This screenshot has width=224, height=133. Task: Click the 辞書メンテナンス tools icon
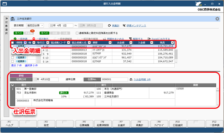[x=124, y=26]
